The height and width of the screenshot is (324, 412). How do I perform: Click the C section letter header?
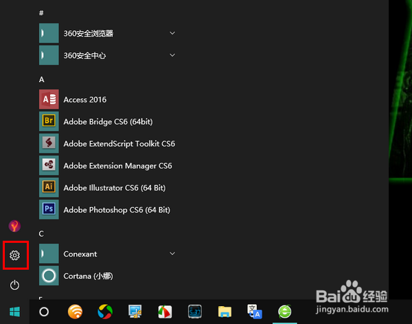pos(41,234)
